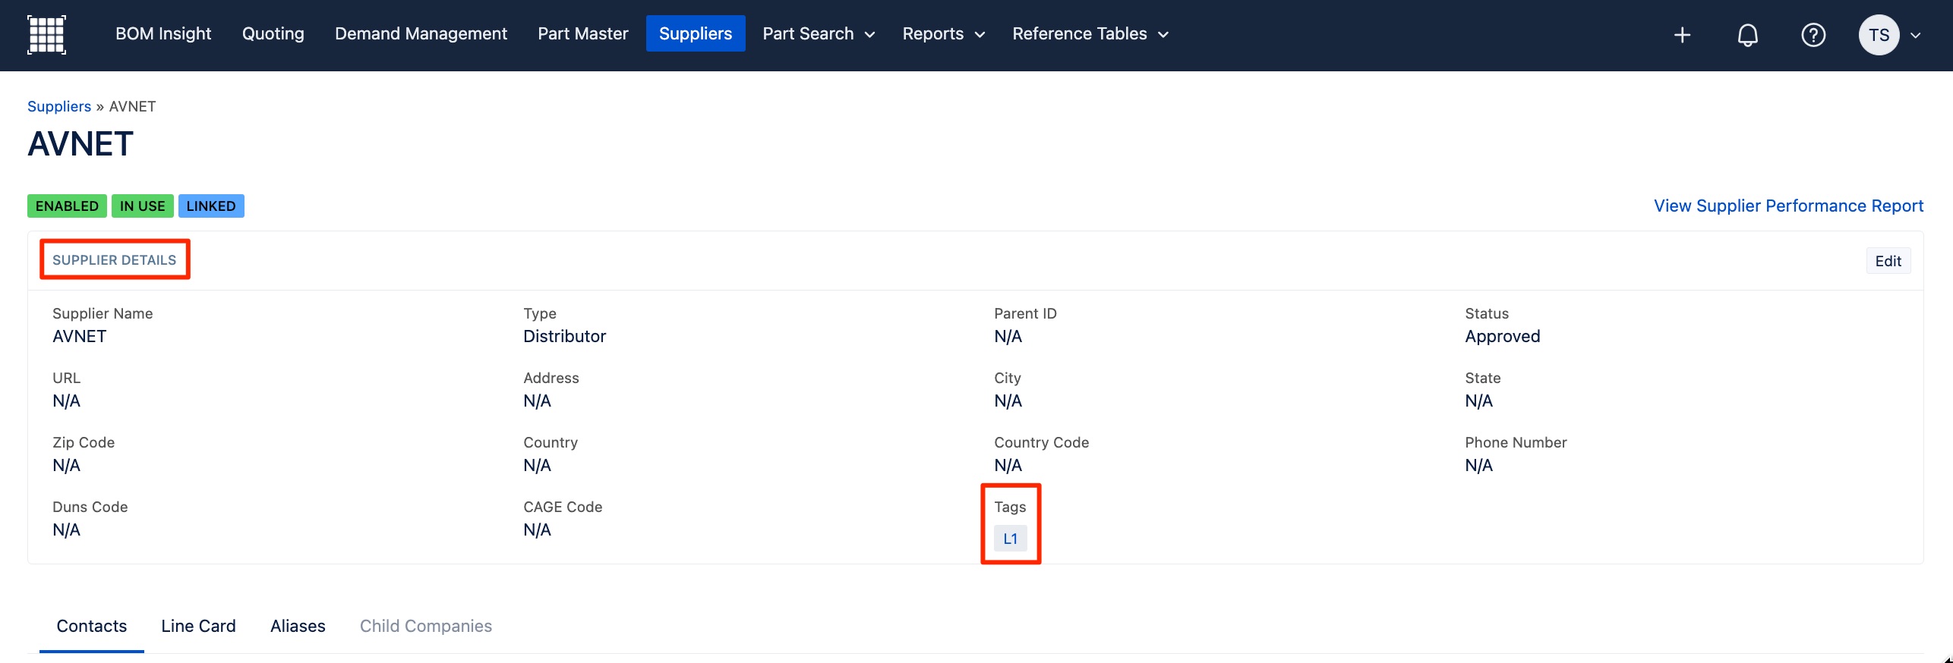Select the Child Companies tab

[426, 626]
